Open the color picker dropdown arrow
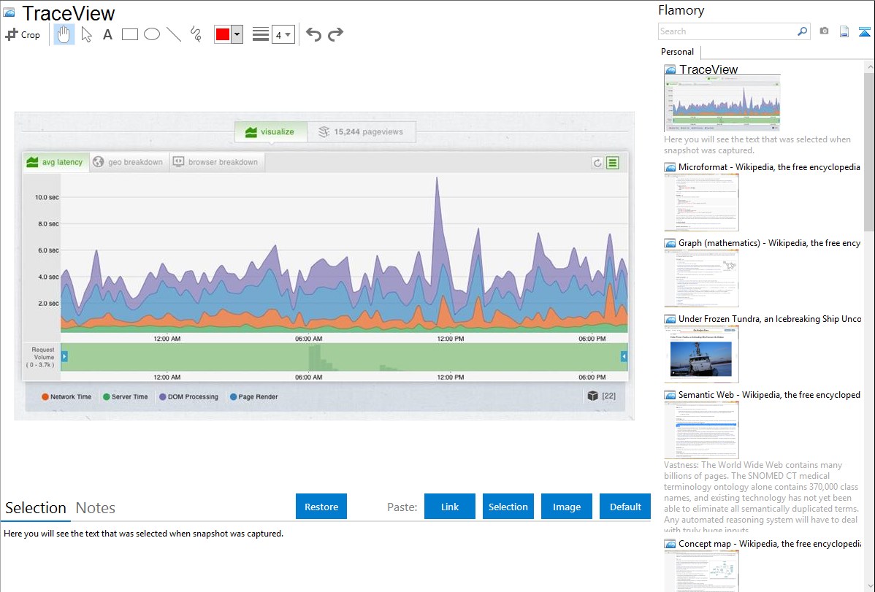The width and height of the screenshot is (875, 592). 237,34
